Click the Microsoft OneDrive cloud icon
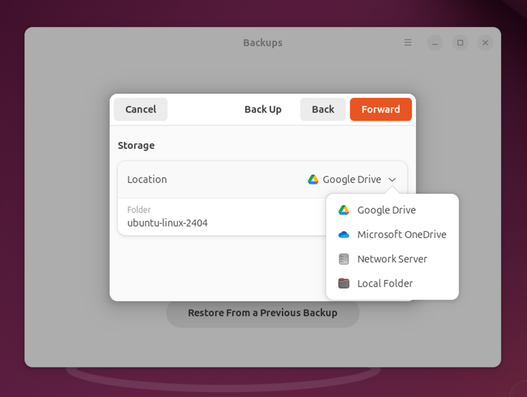The height and width of the screenshot is (397, 527). click(x=344, y=234)
